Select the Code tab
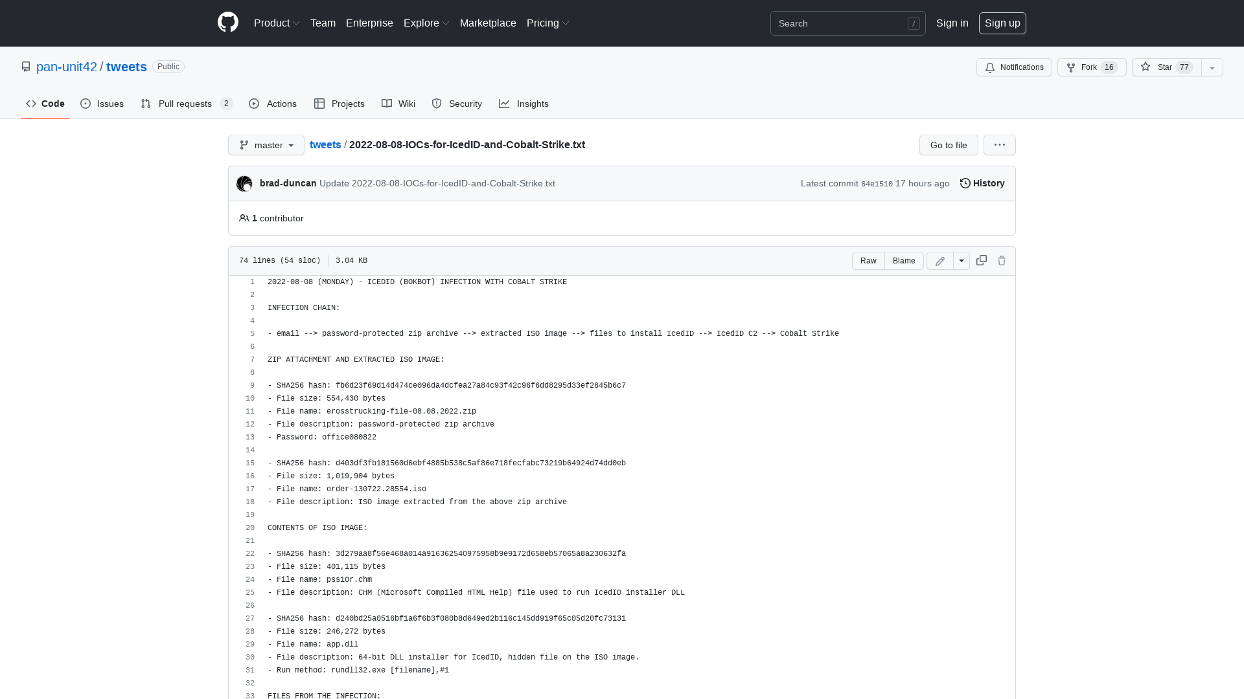Screen dimensions: 1244x699 tap(45, 104)
